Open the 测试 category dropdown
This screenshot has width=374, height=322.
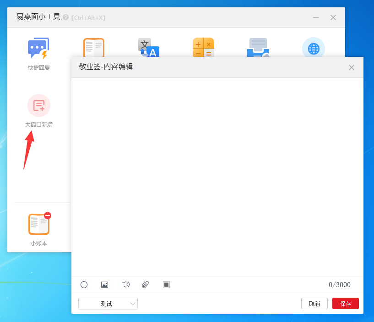[x=108, y=304]
